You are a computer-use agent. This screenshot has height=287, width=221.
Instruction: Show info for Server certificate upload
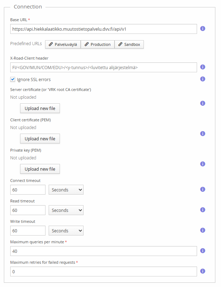point(203,103)
